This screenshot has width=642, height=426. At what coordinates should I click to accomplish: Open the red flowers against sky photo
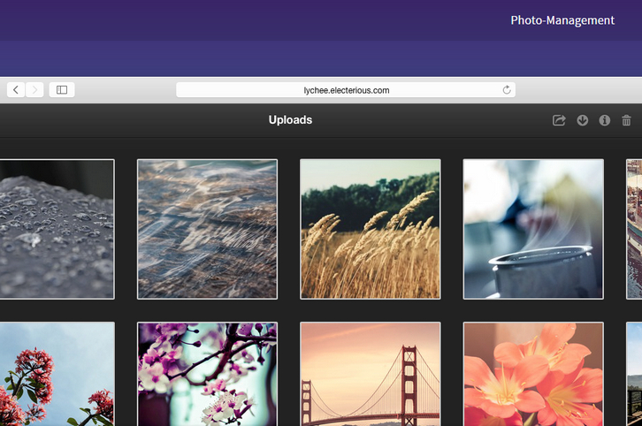(x=57, y=374)
